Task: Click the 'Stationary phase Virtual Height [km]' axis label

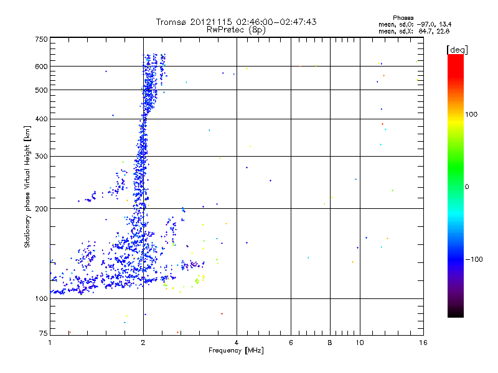Action: click(x=27, y=186)
